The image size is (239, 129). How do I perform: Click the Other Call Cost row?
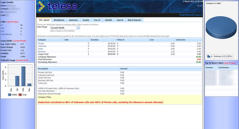click(119, 78)
